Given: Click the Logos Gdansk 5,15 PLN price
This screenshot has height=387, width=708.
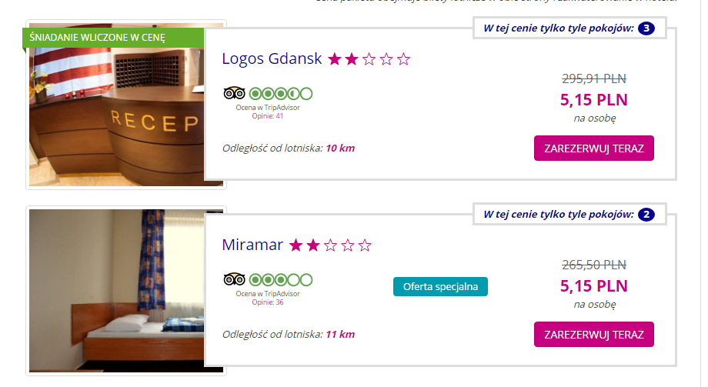Looking at the screenshot, I should tap(594, 100).
